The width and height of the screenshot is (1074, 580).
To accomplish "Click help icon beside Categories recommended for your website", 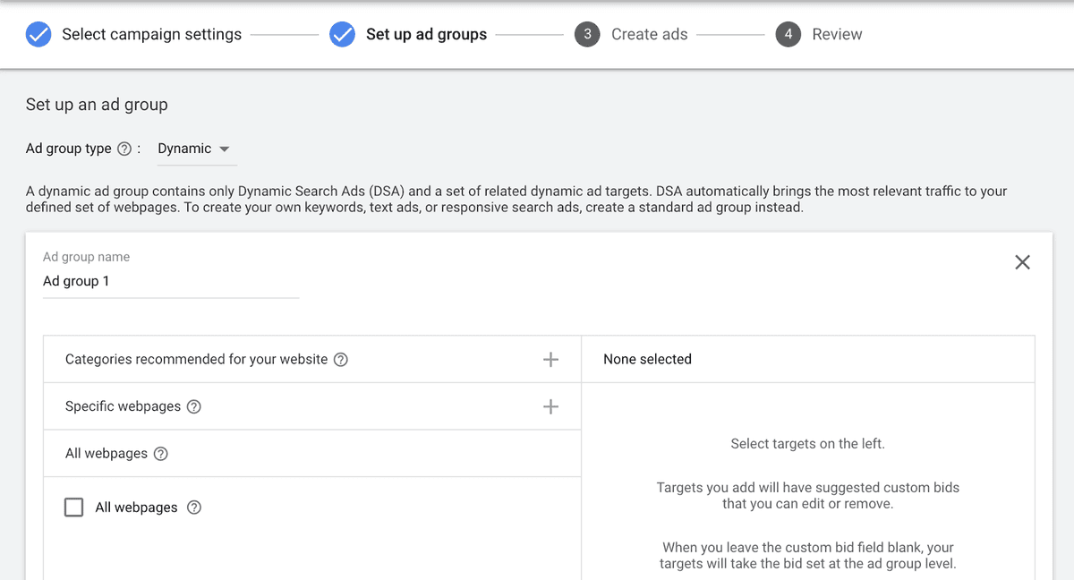I will 340,360.
